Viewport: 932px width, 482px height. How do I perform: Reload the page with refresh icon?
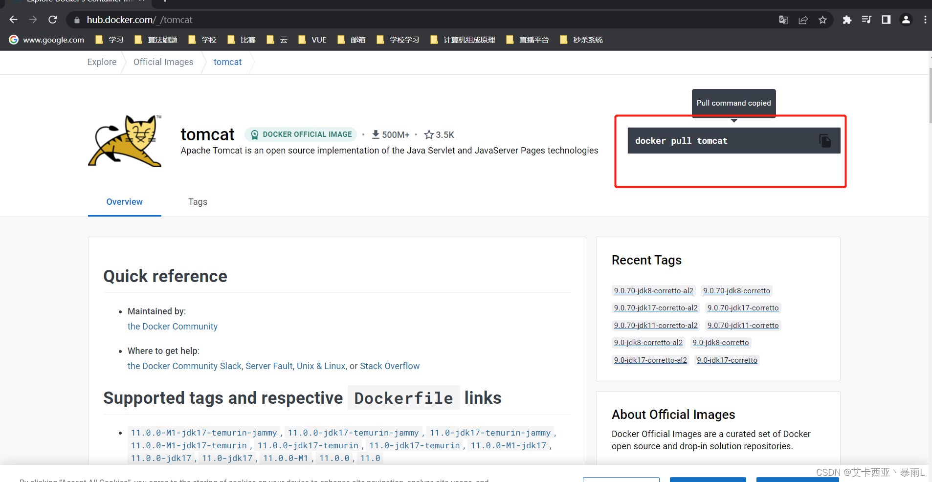pyautogui.click(x=53, y=20)
